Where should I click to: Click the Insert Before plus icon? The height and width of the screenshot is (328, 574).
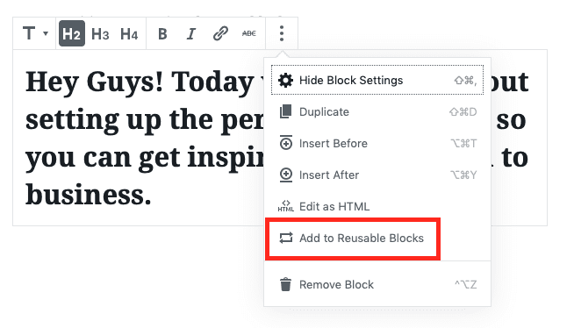286,143
